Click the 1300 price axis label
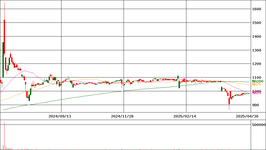266x150 pixels. (257, 50)
